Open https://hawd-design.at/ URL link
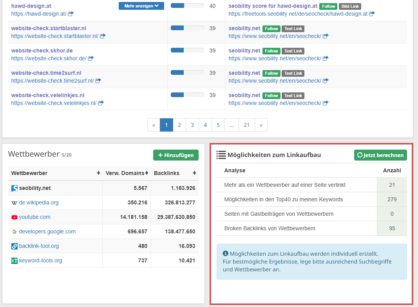Screen dimensions: 418x307 click(39, 14)
